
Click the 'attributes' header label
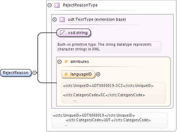point(80,62)
